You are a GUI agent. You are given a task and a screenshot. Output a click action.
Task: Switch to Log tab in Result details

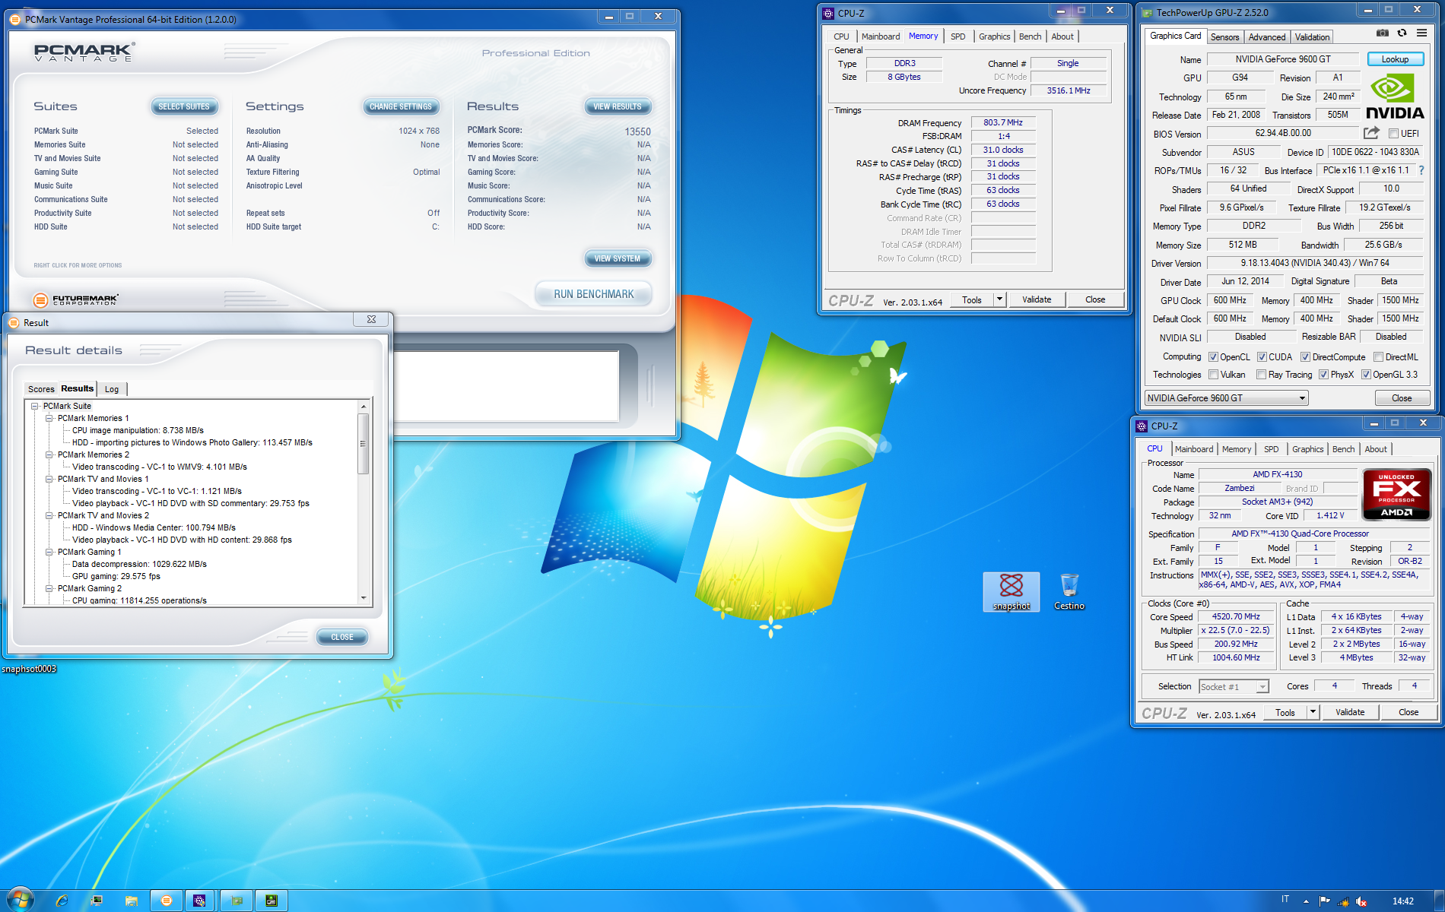[x=112, y=389]
